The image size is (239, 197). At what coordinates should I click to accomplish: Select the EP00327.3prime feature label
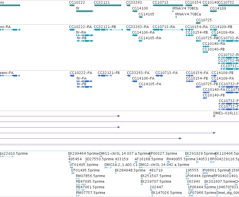(x=163, y=154)
